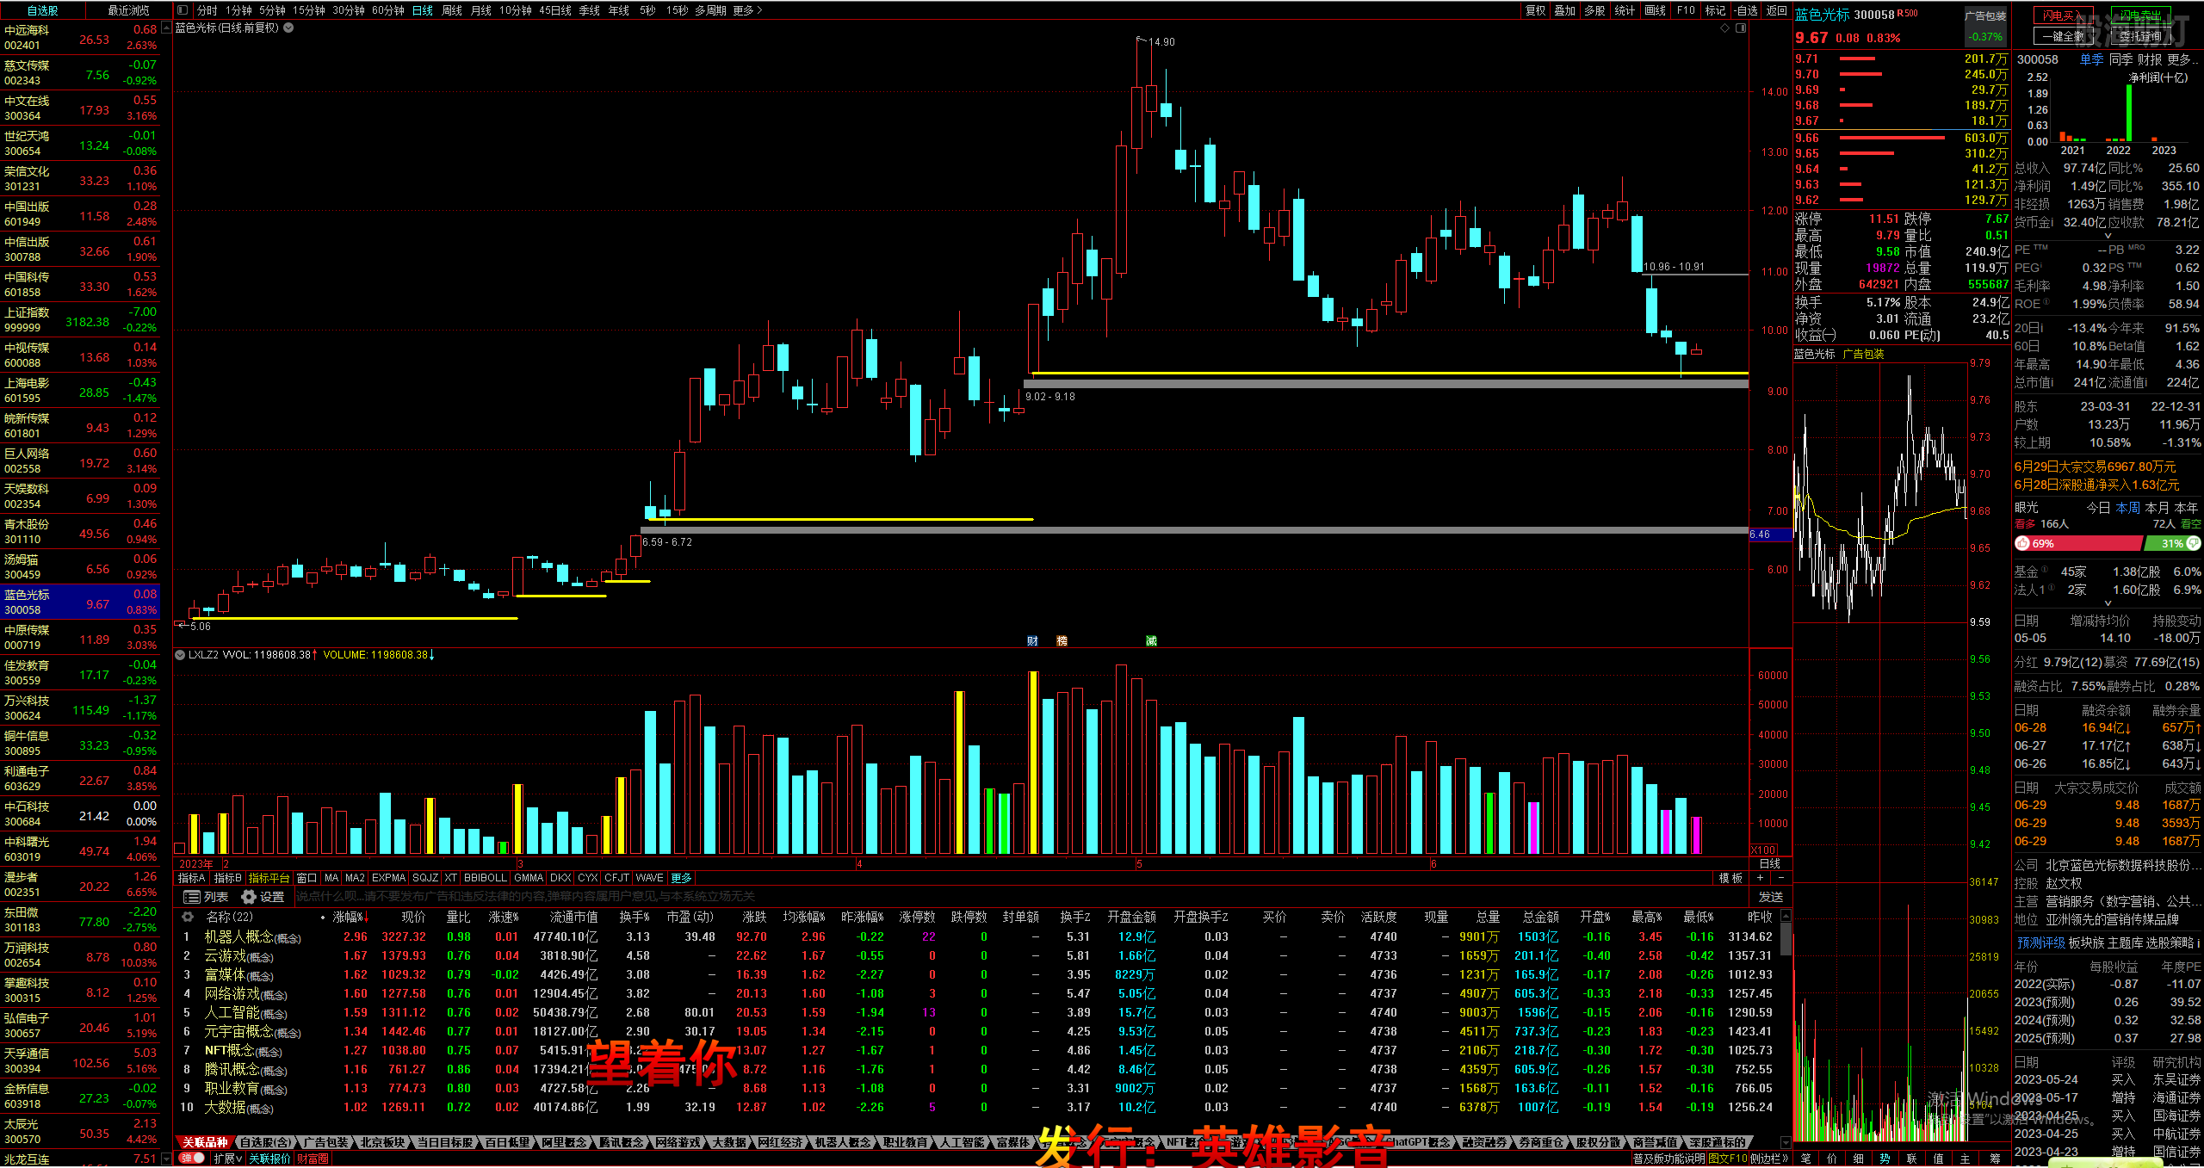
Task: Select the 笔 tab in bottom-right bar
Action: click(1805, 1159)
